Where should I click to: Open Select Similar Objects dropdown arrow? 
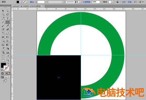(x=143, y=2)
